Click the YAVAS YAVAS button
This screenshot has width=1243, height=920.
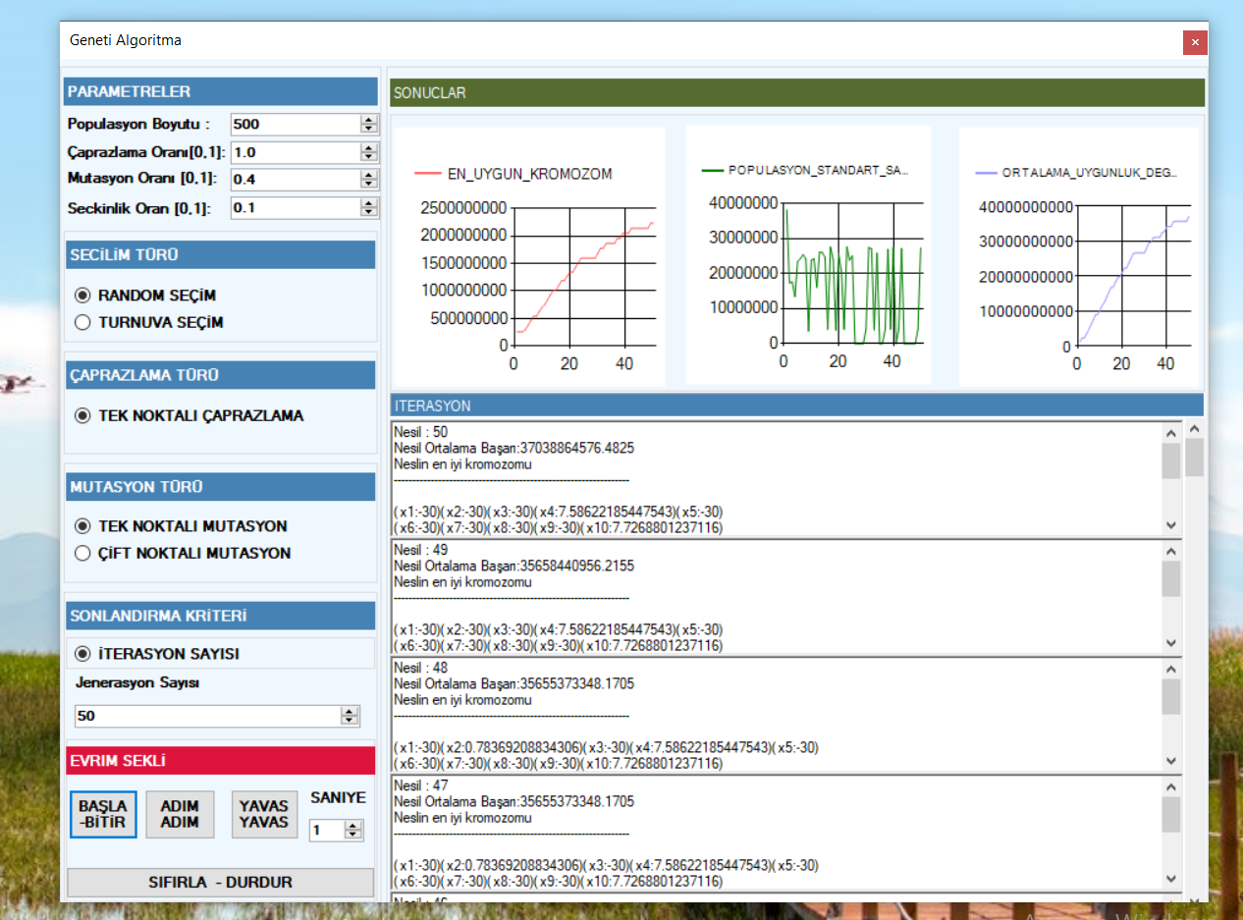tap(264, 814)
